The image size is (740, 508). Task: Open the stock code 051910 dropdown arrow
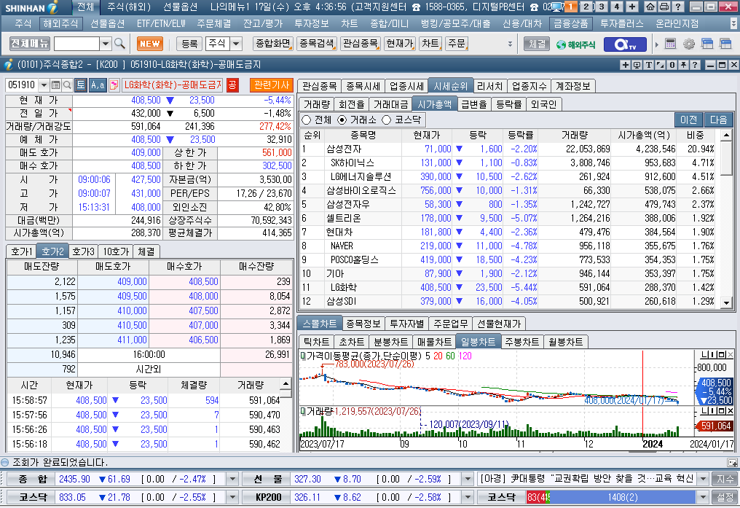[44, 85]
